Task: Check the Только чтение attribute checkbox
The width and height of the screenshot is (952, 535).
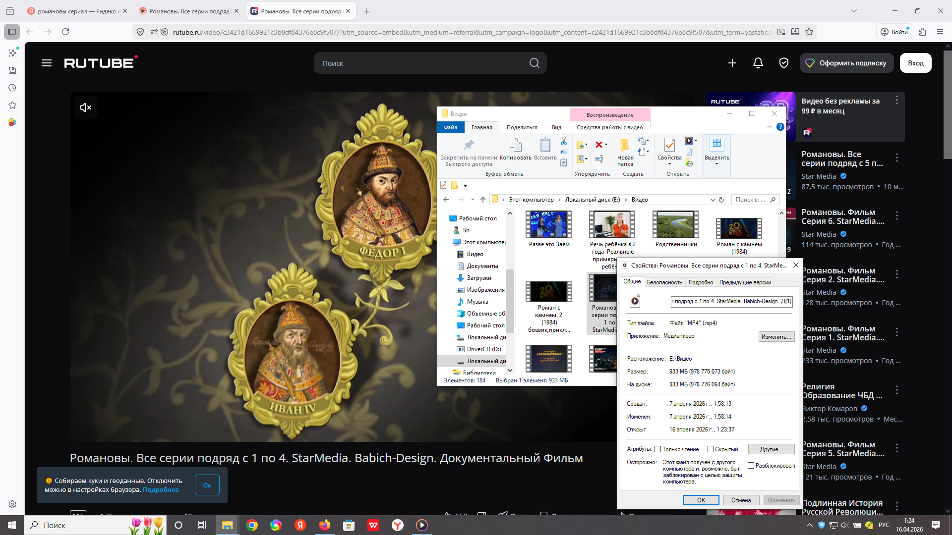Action: point(658,449)
